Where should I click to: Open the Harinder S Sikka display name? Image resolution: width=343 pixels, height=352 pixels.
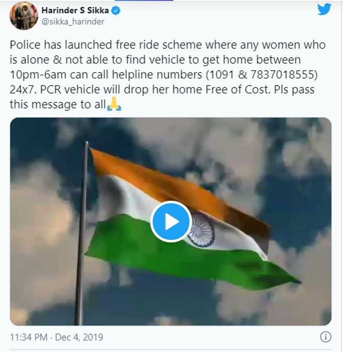75,10
